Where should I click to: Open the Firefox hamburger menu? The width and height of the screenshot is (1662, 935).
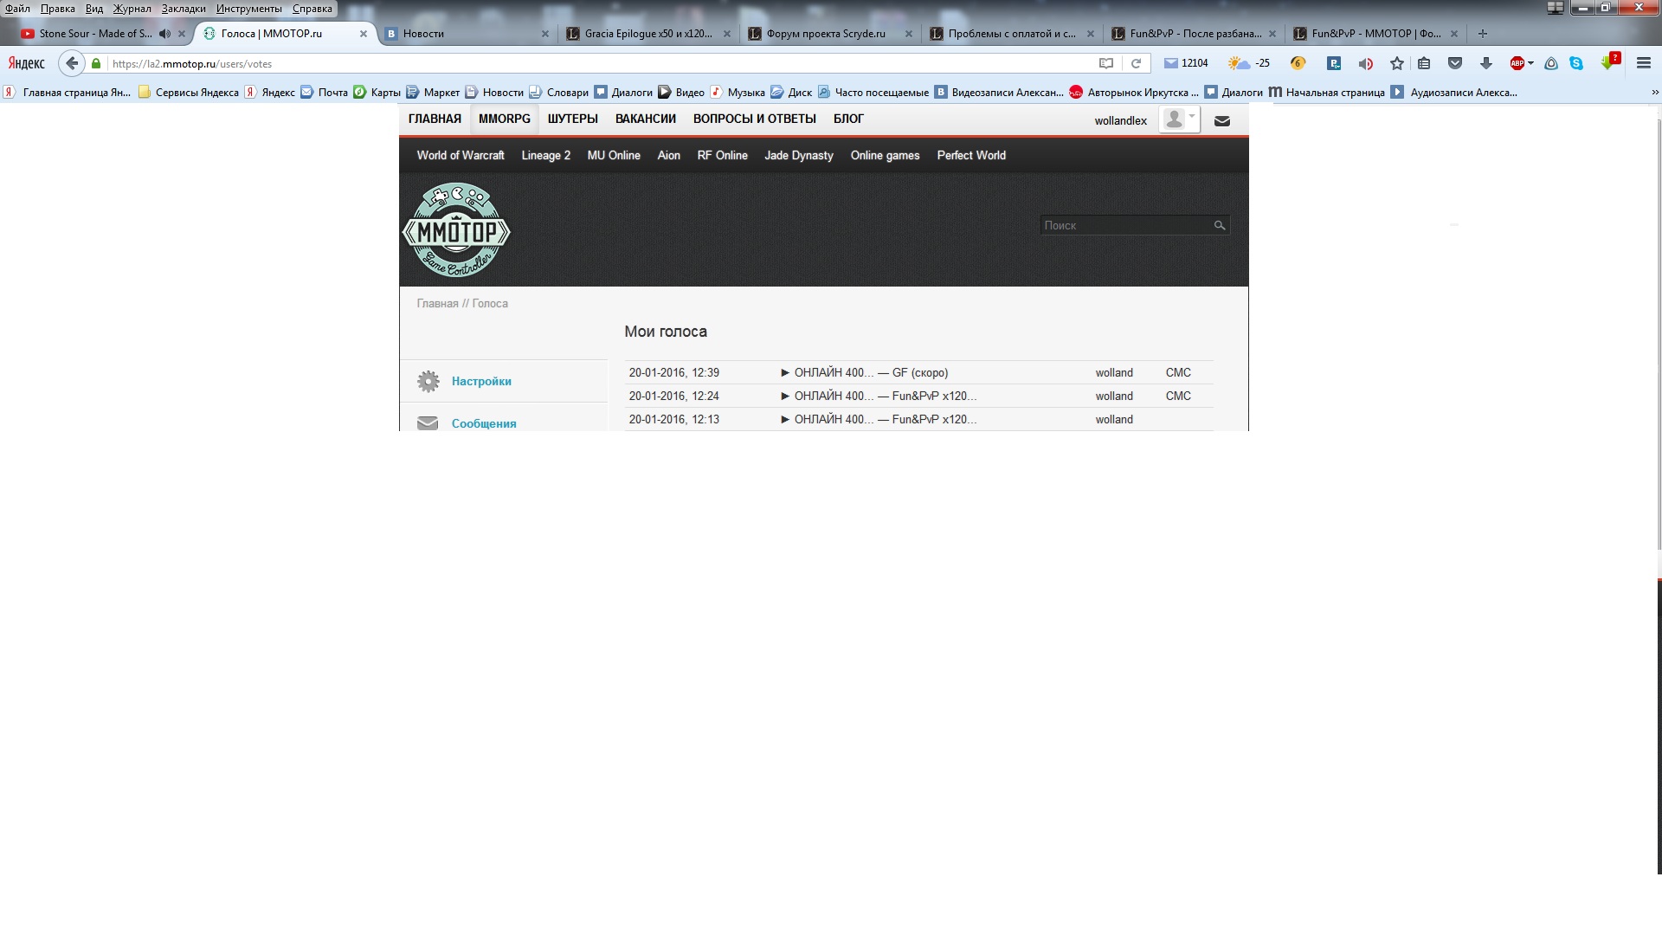[x=1643, y=63]
